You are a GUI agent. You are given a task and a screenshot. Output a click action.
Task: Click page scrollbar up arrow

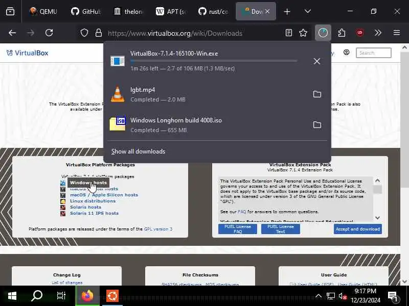404,47
